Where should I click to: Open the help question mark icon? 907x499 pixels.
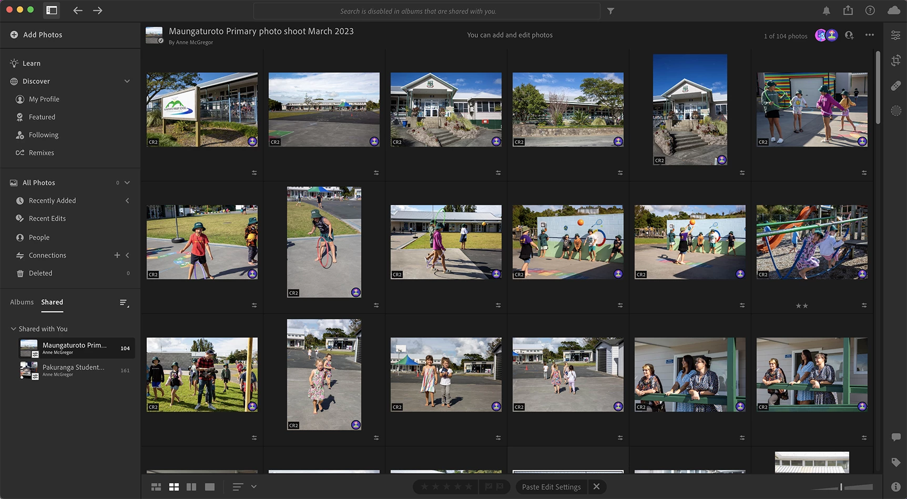coord(870,11)
